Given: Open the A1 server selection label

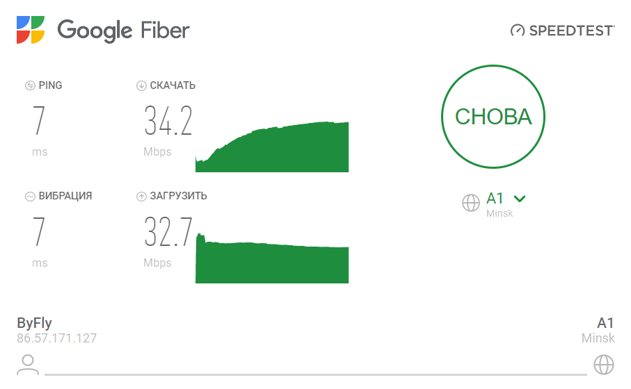Looking at the screenshot, I should (x=495, y=199).
